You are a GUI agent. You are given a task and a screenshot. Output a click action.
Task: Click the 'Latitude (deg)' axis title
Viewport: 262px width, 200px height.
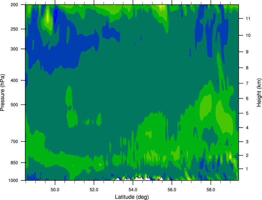(x=132, y=197)
